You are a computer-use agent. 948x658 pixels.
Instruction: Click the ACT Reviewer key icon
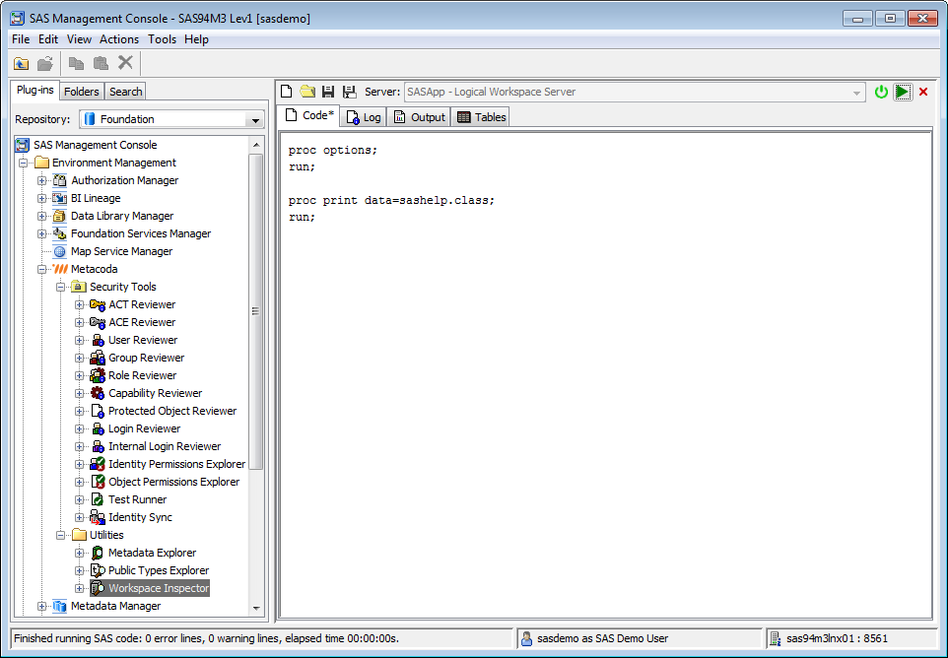pyautogui.click(x=98, y=304)
